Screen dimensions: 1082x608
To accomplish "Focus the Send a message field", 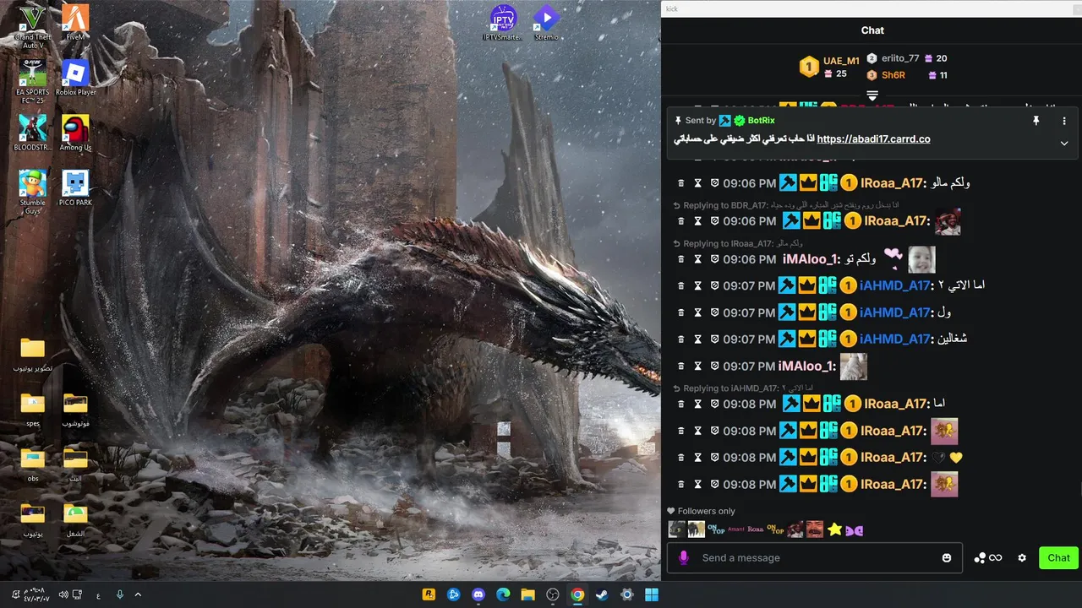I will tap(815, 558).
